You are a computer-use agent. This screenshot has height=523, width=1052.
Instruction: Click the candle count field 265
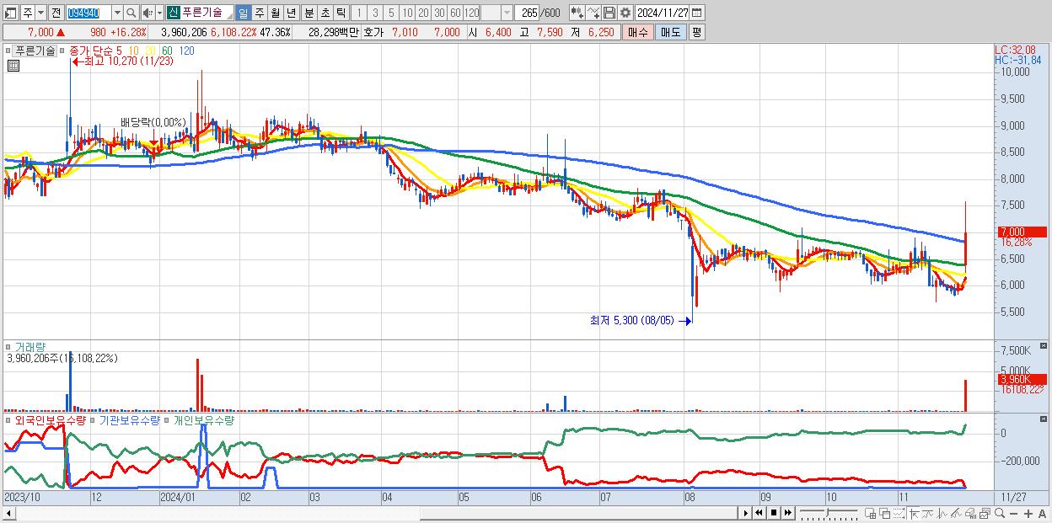[x=527, y=13]
